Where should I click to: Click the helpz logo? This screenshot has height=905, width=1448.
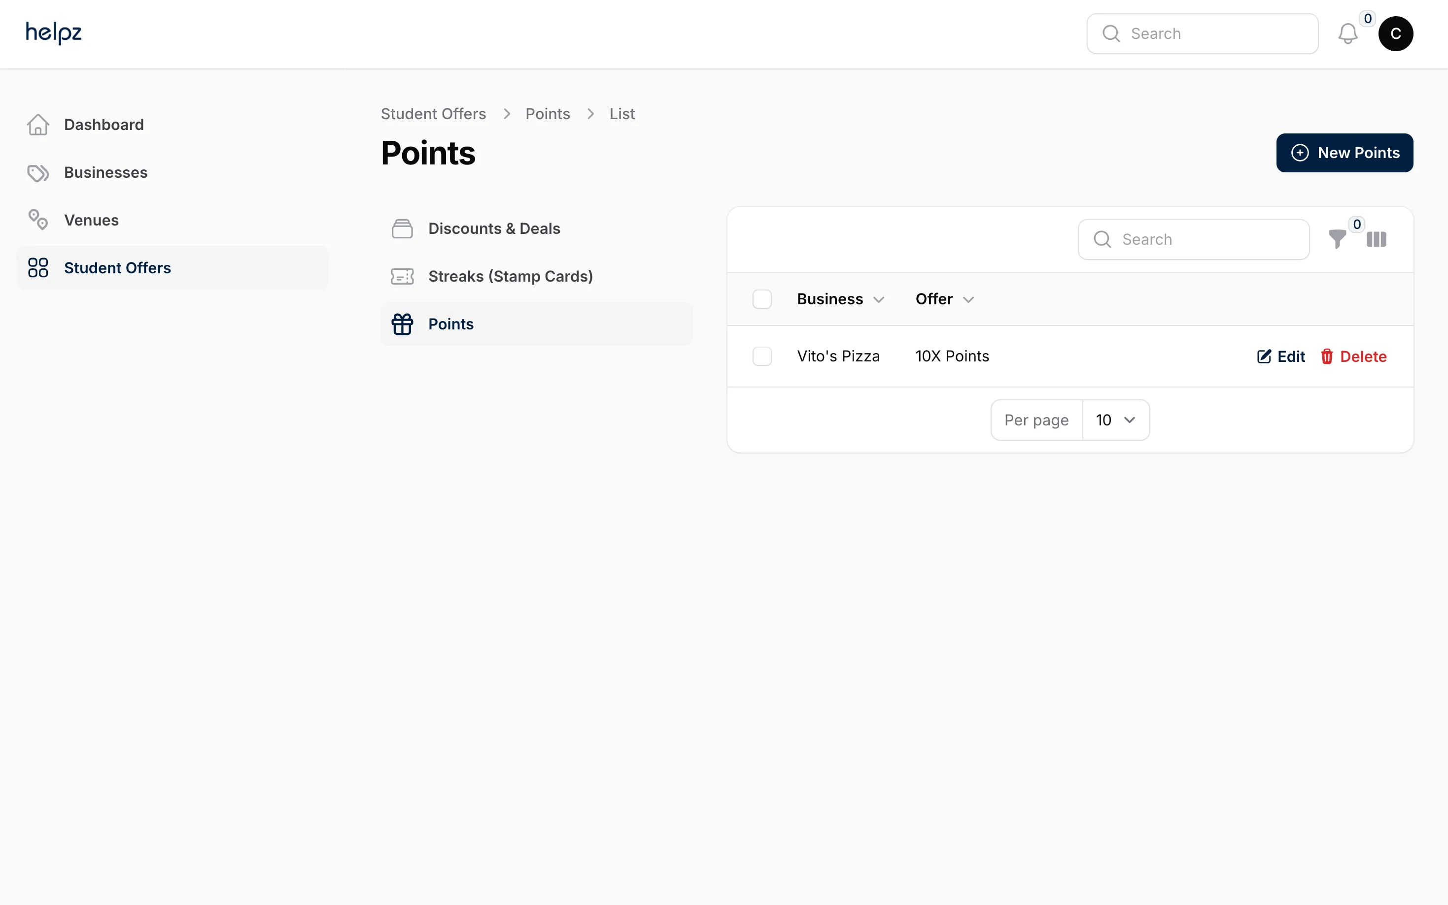[53, 32]
